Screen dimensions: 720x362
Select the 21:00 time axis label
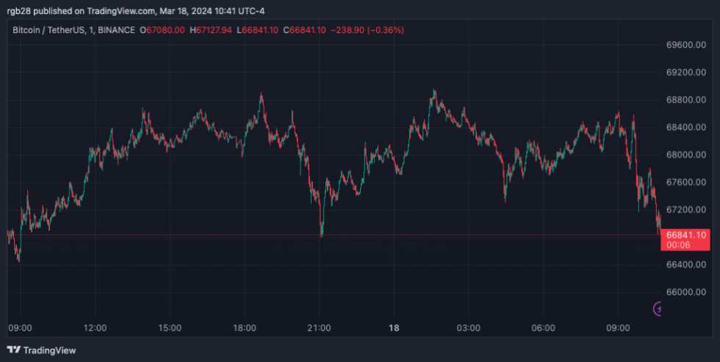pos(318,327)
